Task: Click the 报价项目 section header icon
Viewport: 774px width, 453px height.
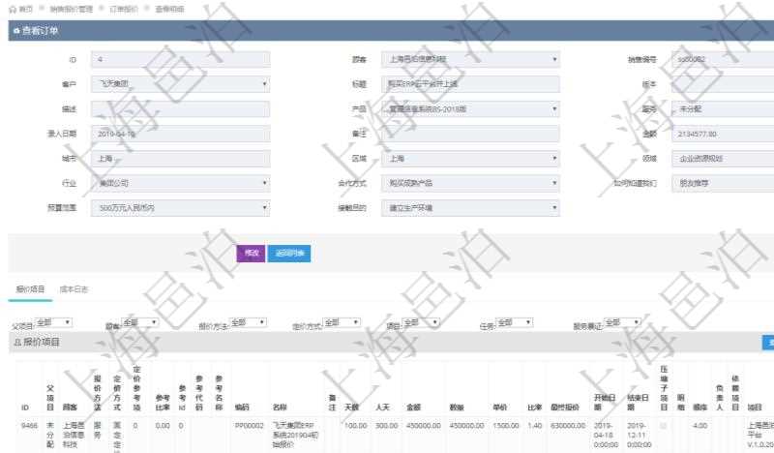Action: pos(16,342)
